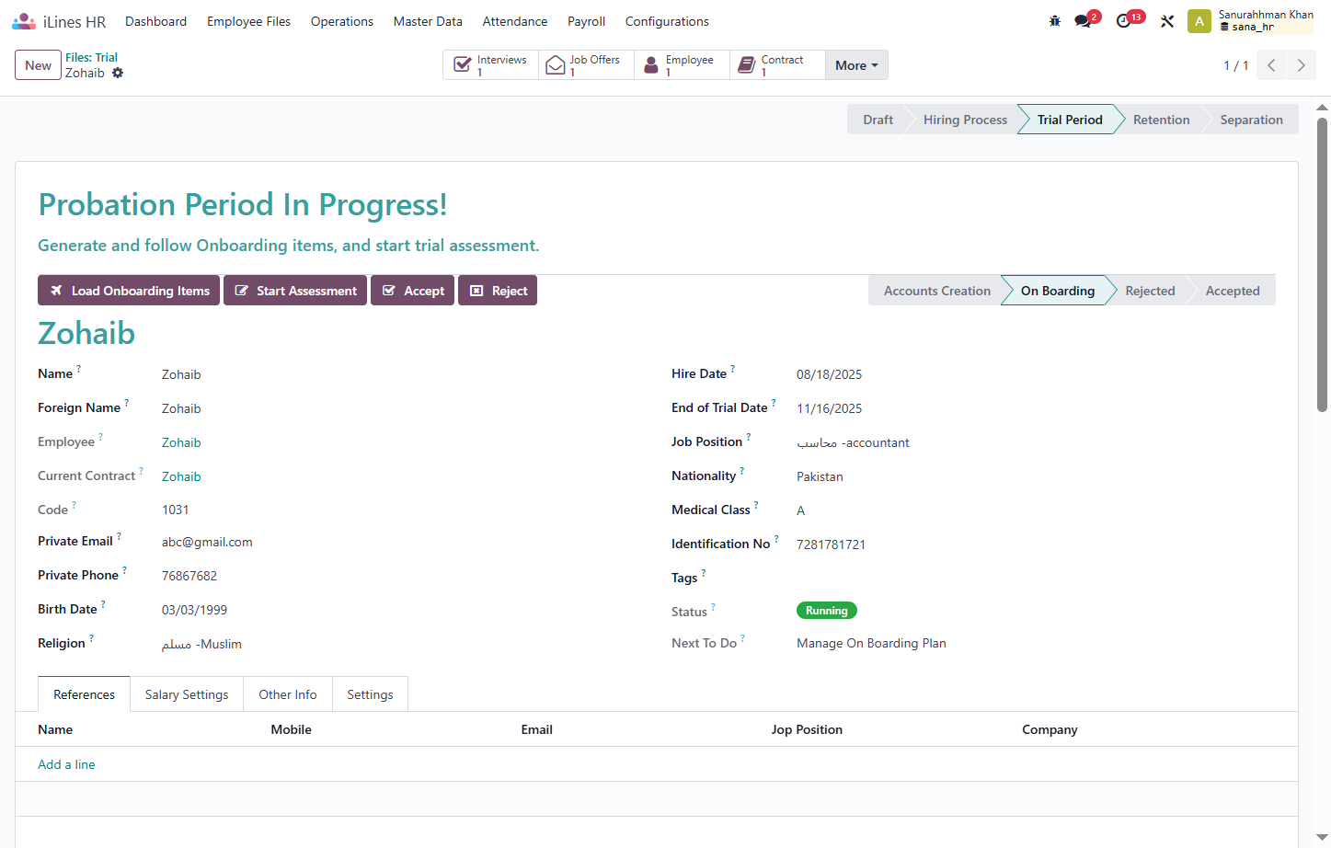Open the activities clock icon
Screen dimensions: 1331x848
(1124, 21)
